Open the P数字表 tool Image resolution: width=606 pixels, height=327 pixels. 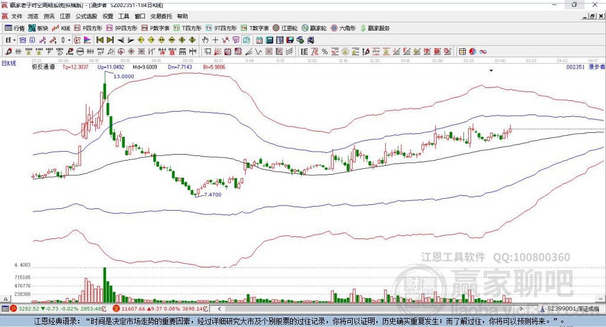156,28
